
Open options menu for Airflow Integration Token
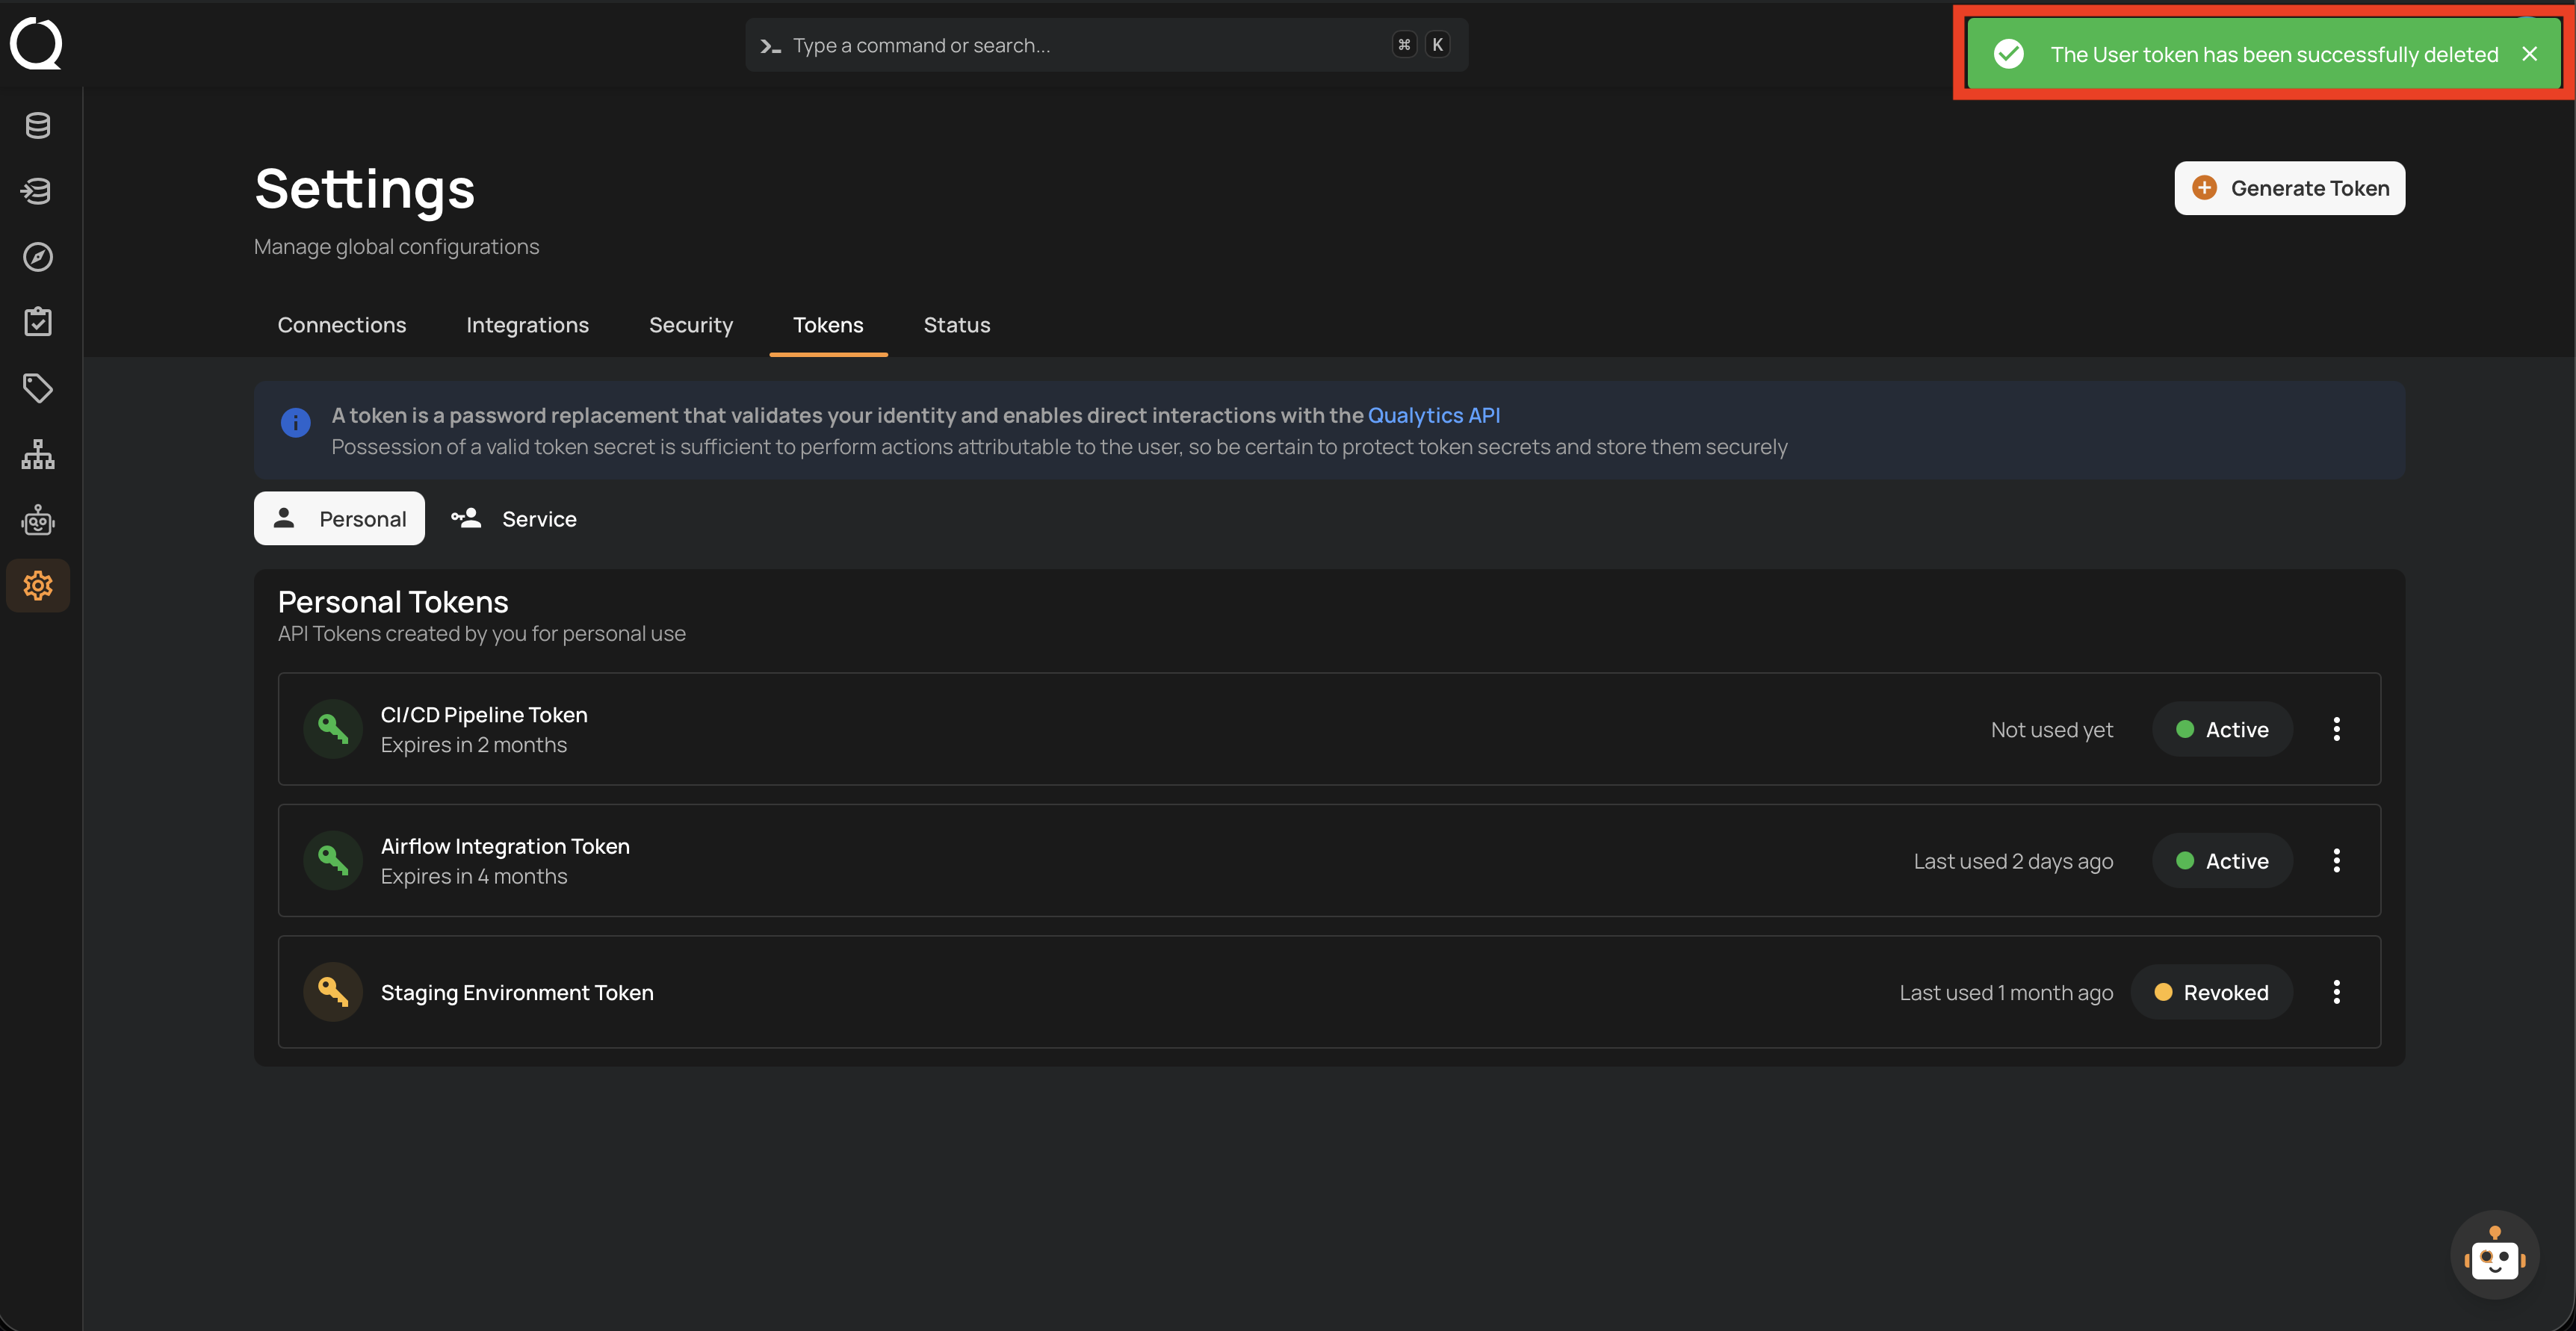[2337, 860]
